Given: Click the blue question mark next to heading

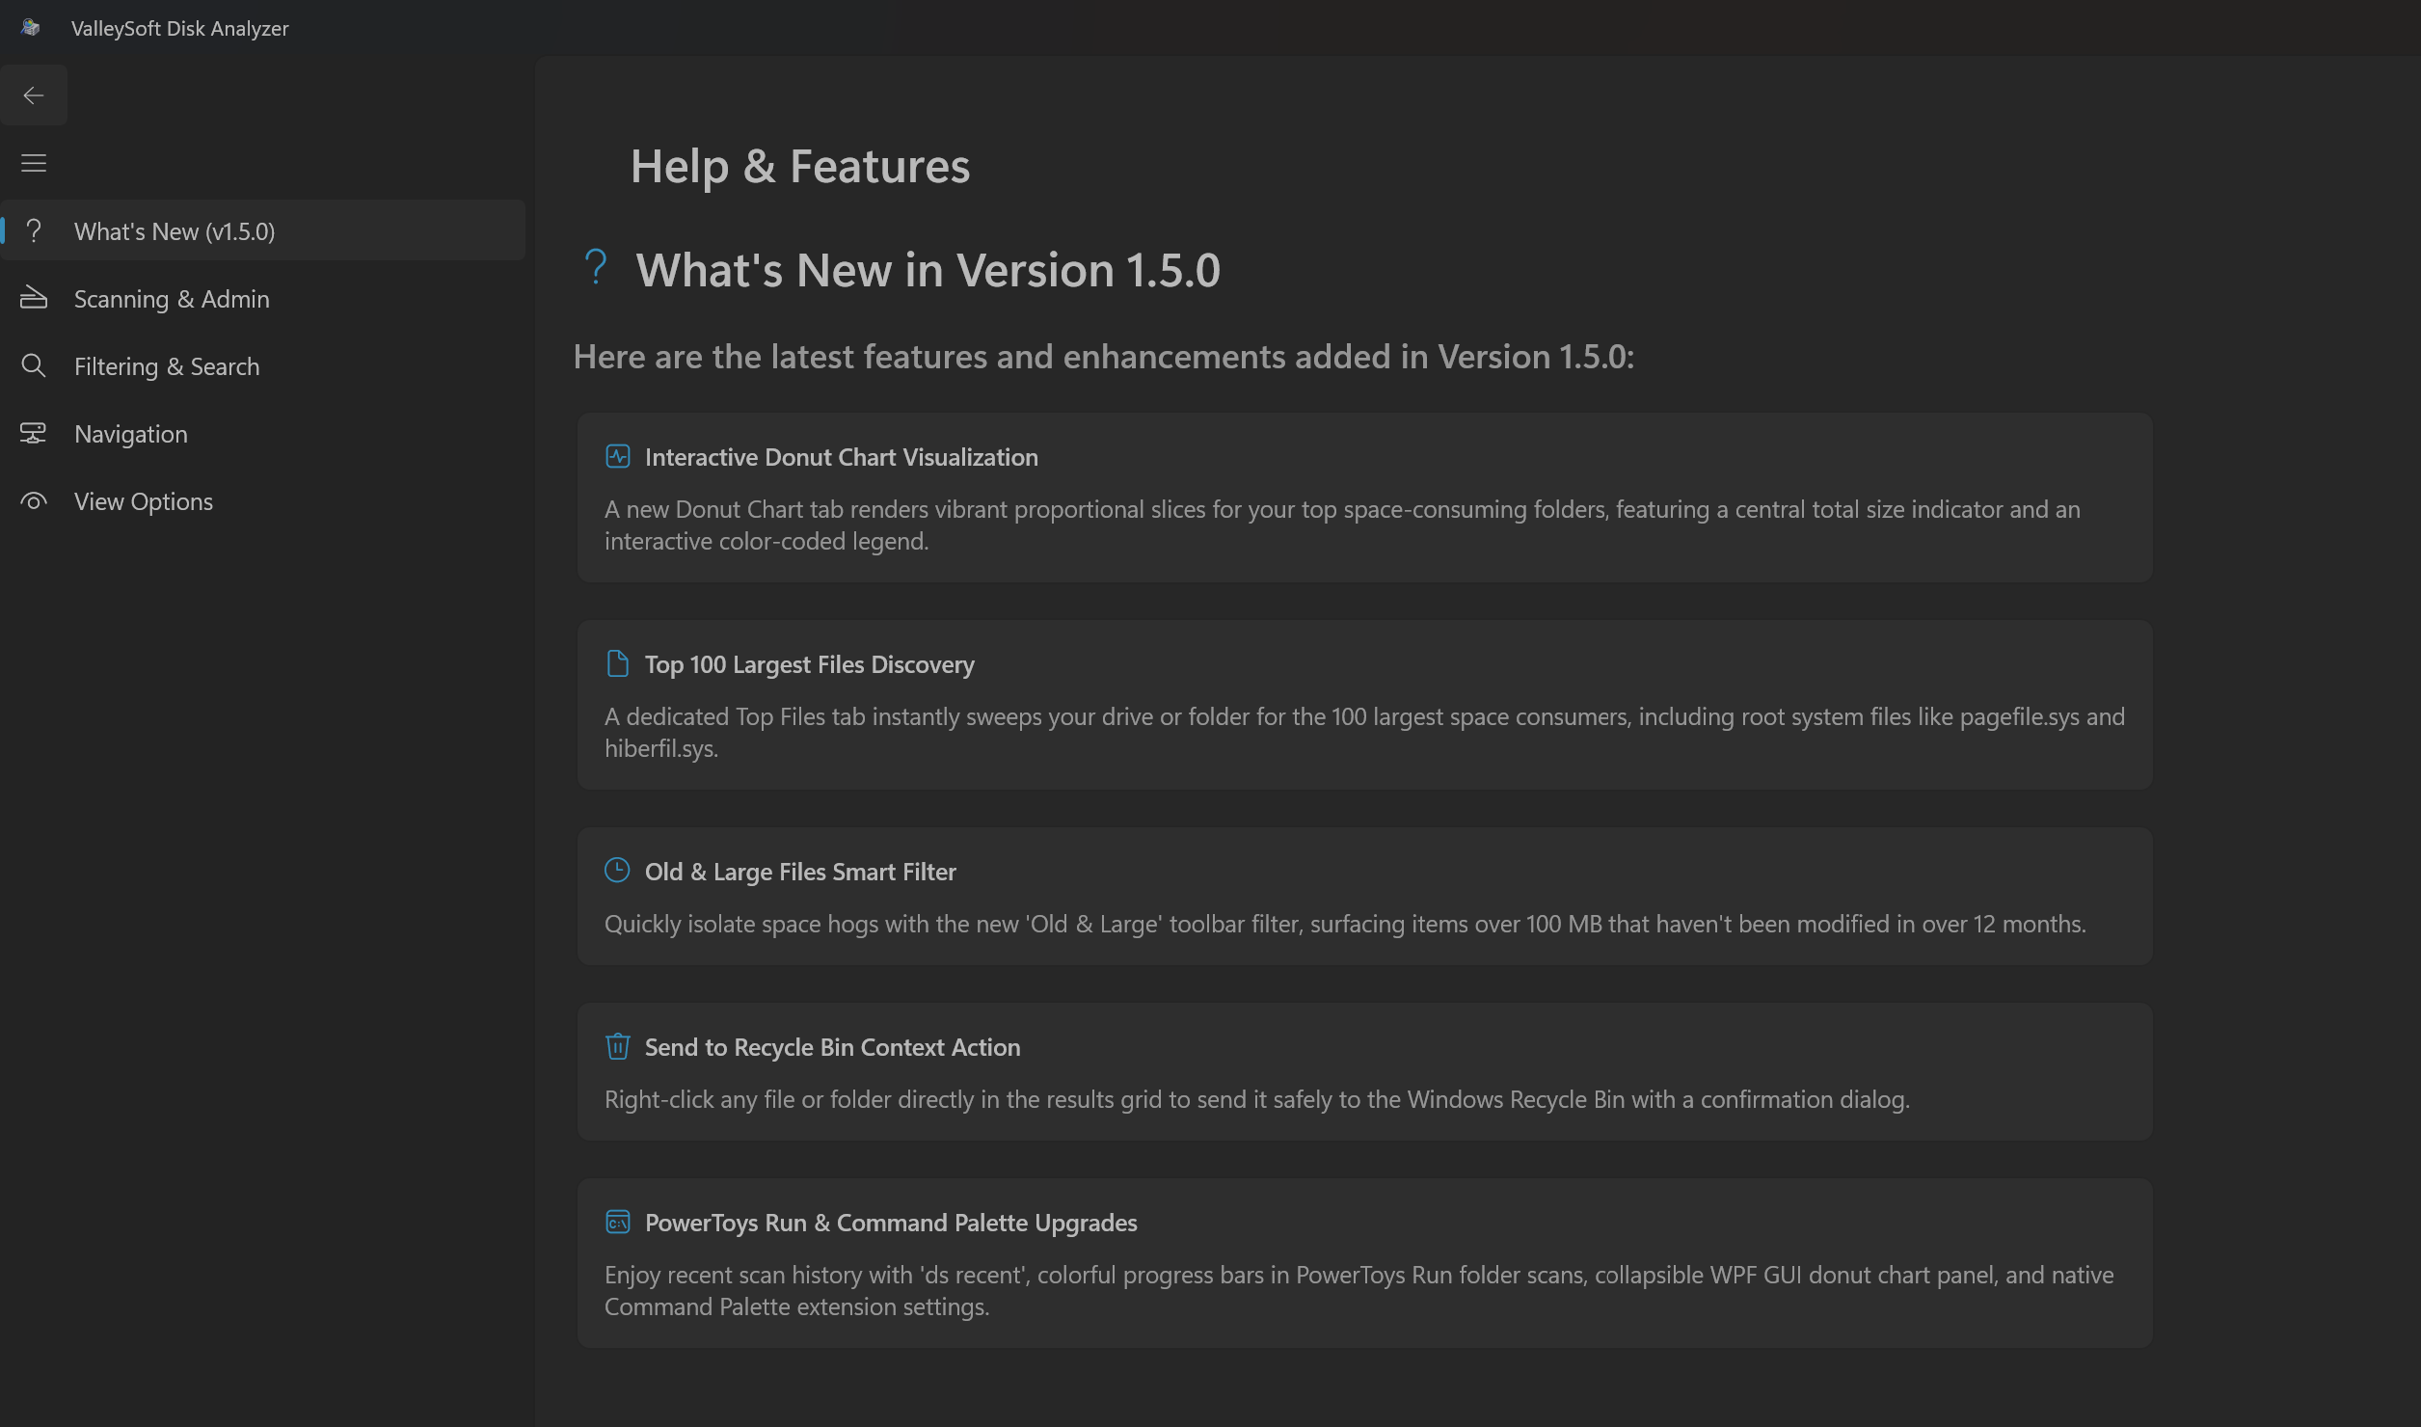Looking at the screenshot, I should [596, 267].
